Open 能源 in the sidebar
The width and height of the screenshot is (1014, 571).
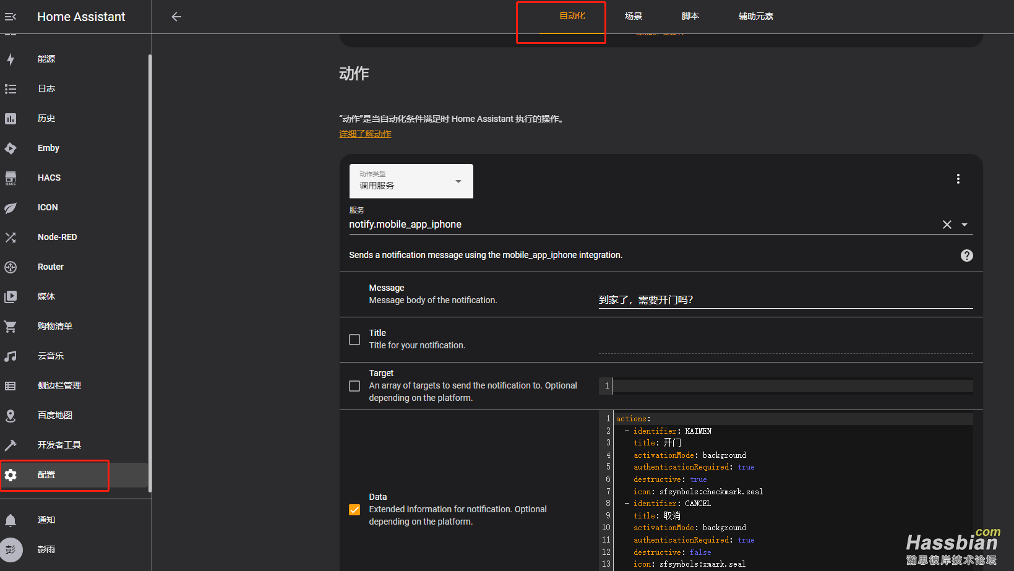[46, 59]
